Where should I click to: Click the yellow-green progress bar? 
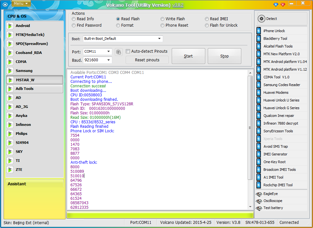click(160, 215)
